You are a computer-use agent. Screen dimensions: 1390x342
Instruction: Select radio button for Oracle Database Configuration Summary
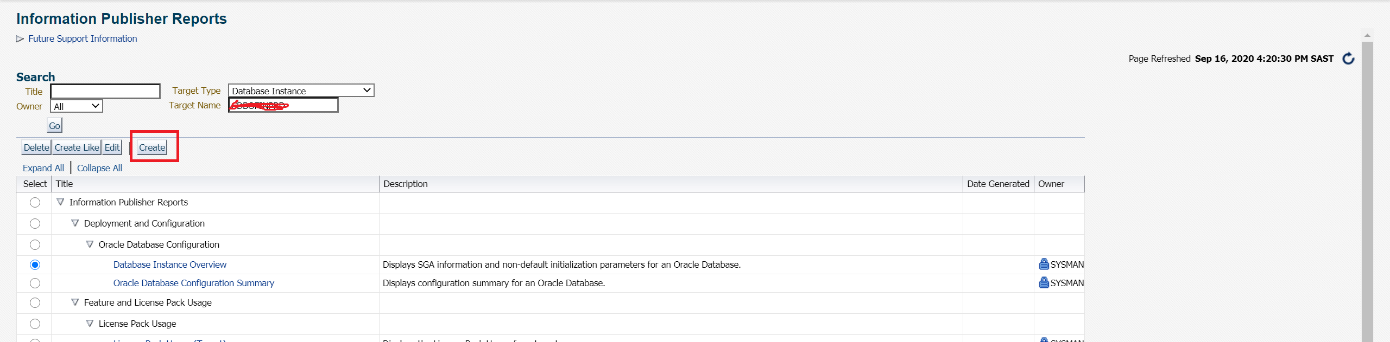(35, 283)
